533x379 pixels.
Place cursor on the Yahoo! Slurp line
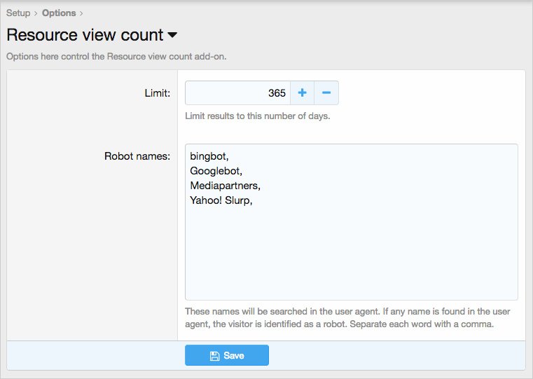coord(221,200)
